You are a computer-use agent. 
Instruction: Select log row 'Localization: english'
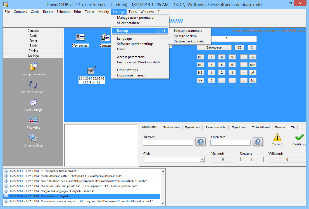pyautogui.click(x=82, y=196)
